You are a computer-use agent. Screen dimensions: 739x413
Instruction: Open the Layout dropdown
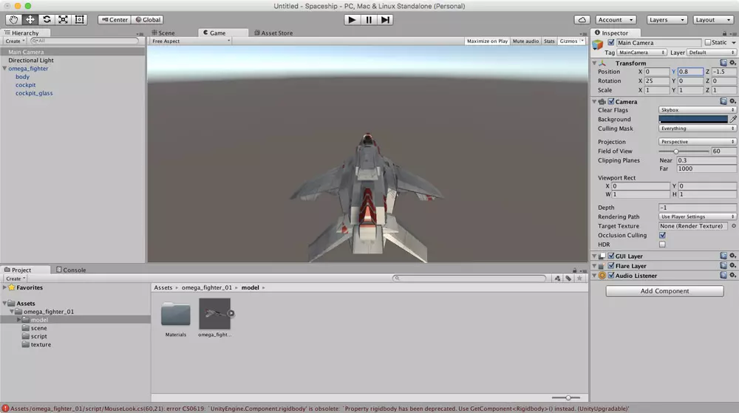click(x=714, y=20)
